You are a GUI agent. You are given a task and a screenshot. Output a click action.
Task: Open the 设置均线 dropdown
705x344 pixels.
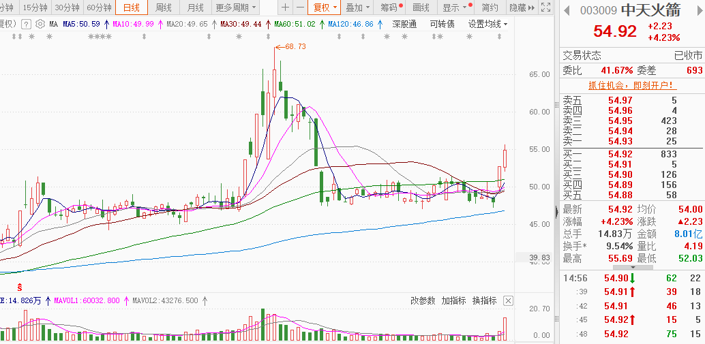coord(487,25)
